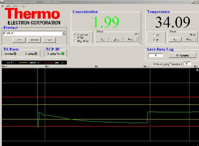The height and width of the screenshot is (146, 199).
Task: Click the app icon in the title bar
Action: point(2,2)
